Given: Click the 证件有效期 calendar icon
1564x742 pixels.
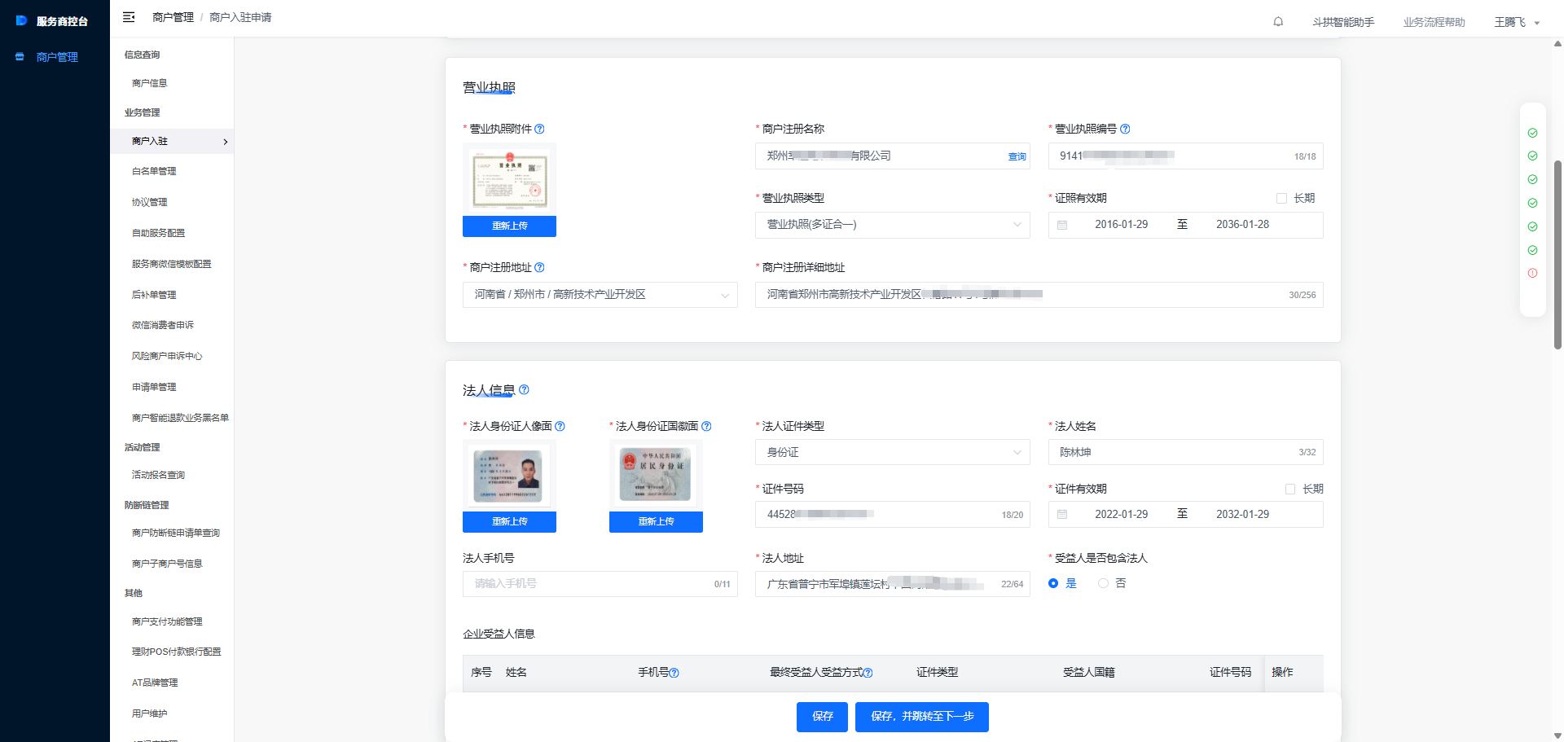Looking at the screenshot, I should 1062,515.
